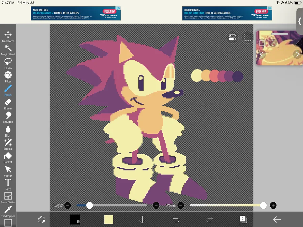Open reference window three-dot menu
The width and height of the screenshot is (303, 227).
[273, 43]
